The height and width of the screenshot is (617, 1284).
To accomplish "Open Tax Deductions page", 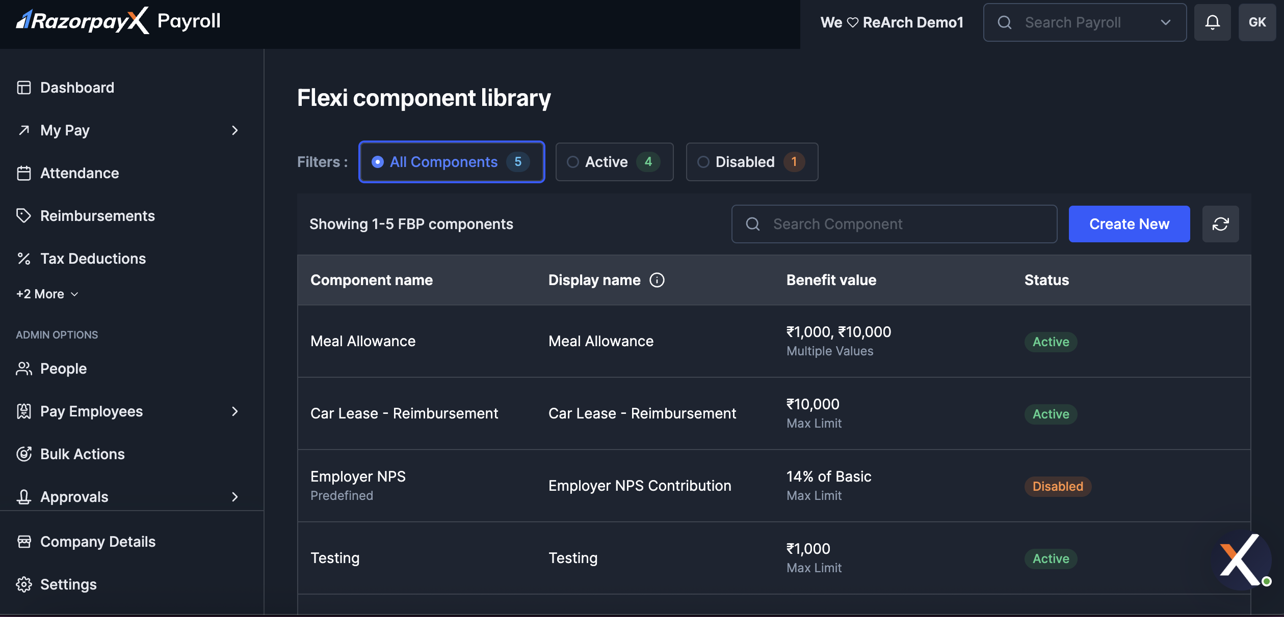I will click(93, 259).
